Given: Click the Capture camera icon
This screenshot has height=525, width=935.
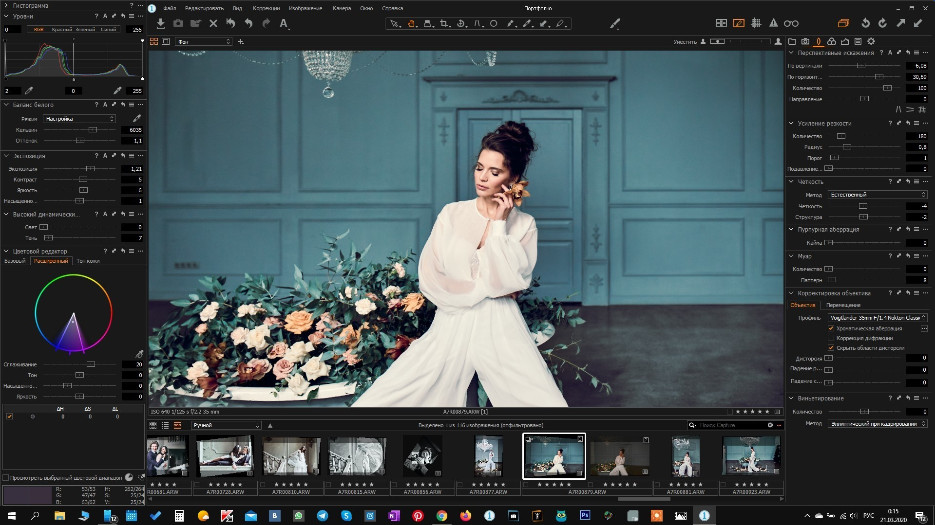Looking at the screenshot, I should coord(178,23).
